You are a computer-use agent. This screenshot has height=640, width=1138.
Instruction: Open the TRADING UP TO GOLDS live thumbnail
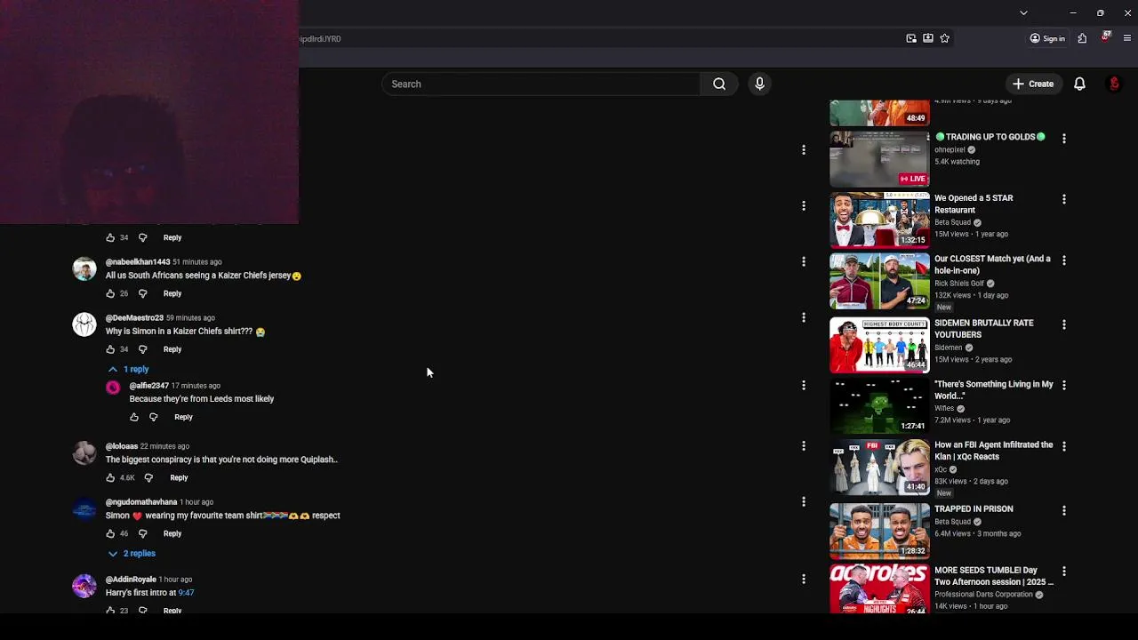click(879, 159)
